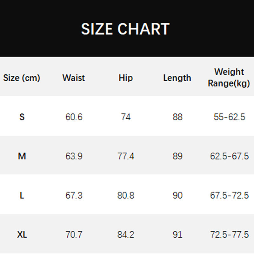This screenshot has height=254, width=254.
Task: Select the XL size row label
Action: coord(22,235)
